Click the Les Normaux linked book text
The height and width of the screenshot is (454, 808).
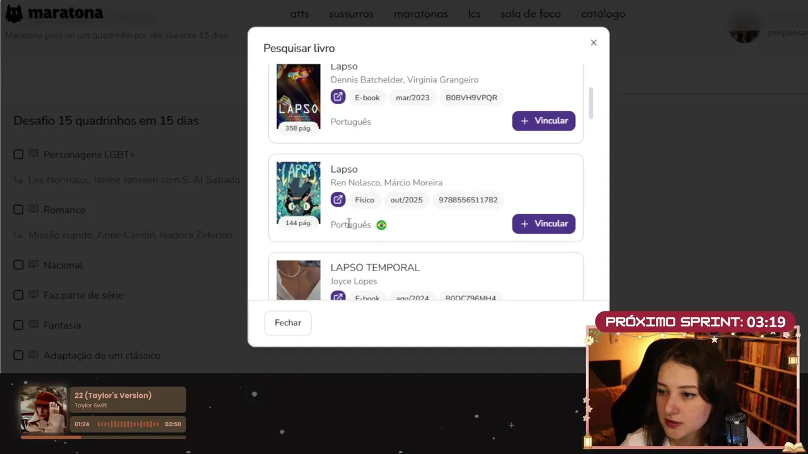pyautogui.click(x=134, y=180)
